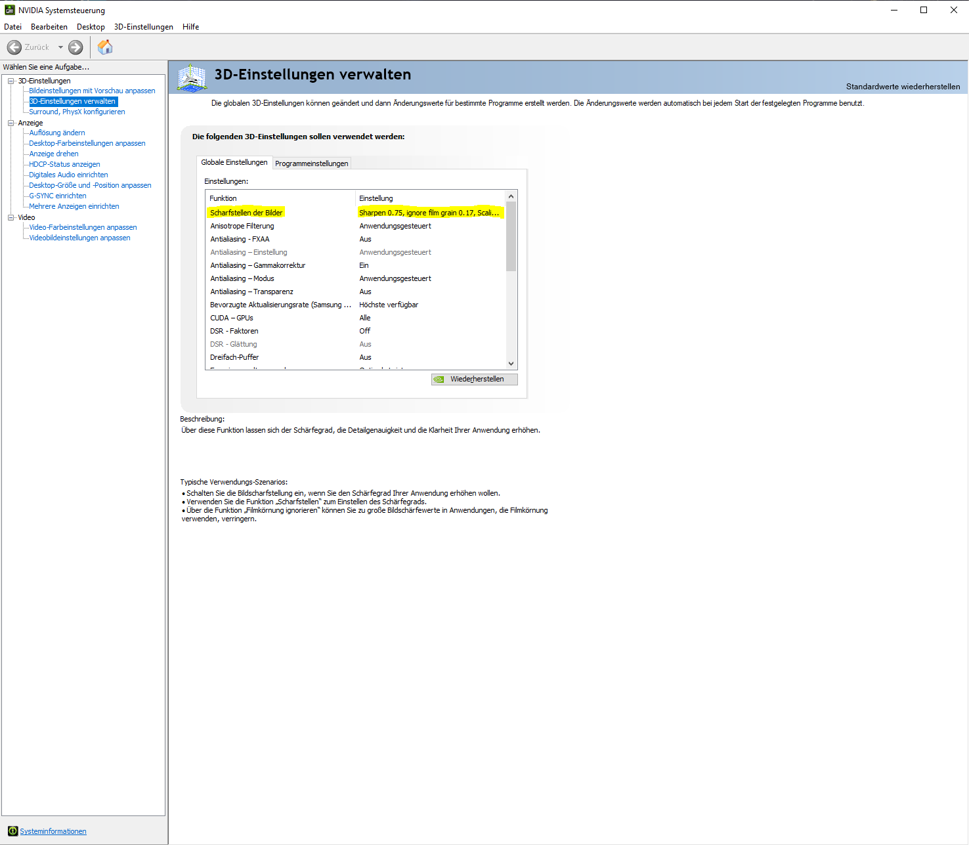Open Höchste verfügbar setting value
Viewport: 969px width, 845px height.
(x=389, y=305)
